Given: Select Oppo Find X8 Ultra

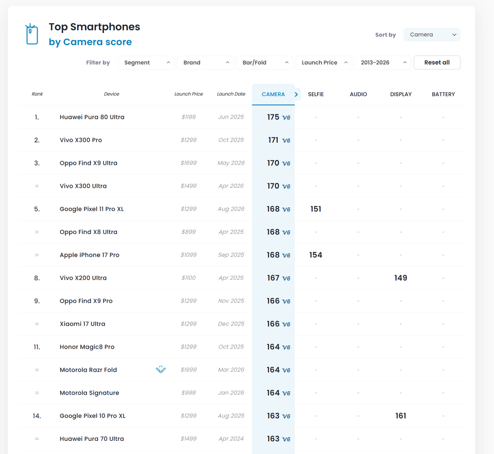Looking at the screenshot, I should click(x=88, y=232).
